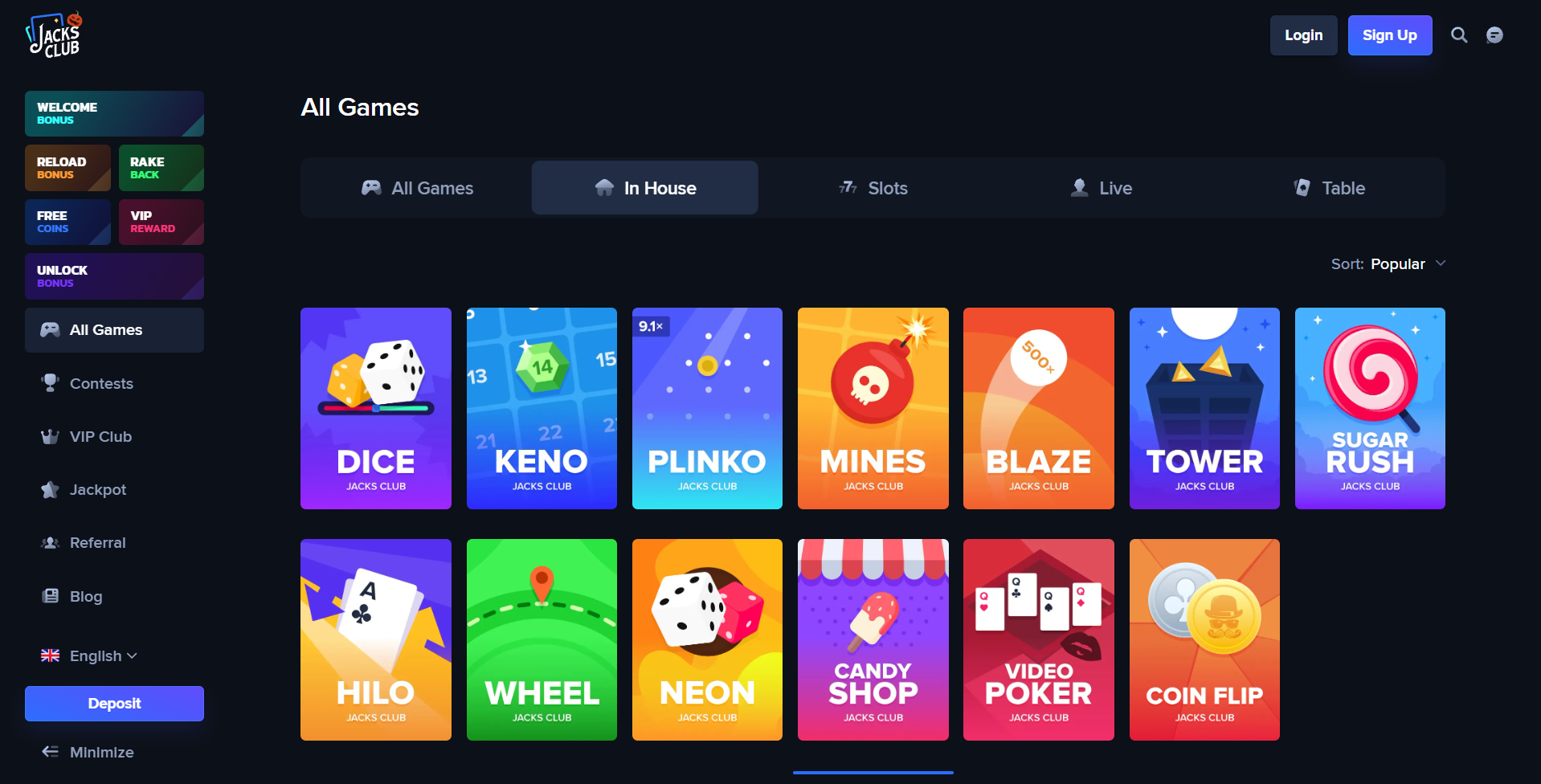Open the English language selector

pyautogui.click(x=89, y=655)
